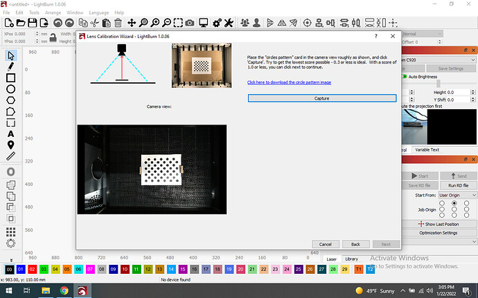Redo the last action
The height and width of the screenshot is (298, 478).
point(69,23)
